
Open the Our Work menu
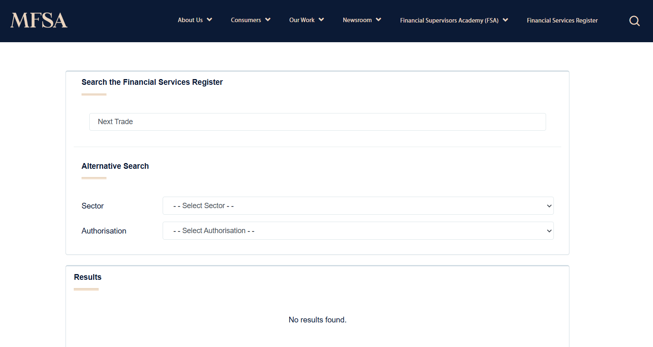(x=302, y=20)
